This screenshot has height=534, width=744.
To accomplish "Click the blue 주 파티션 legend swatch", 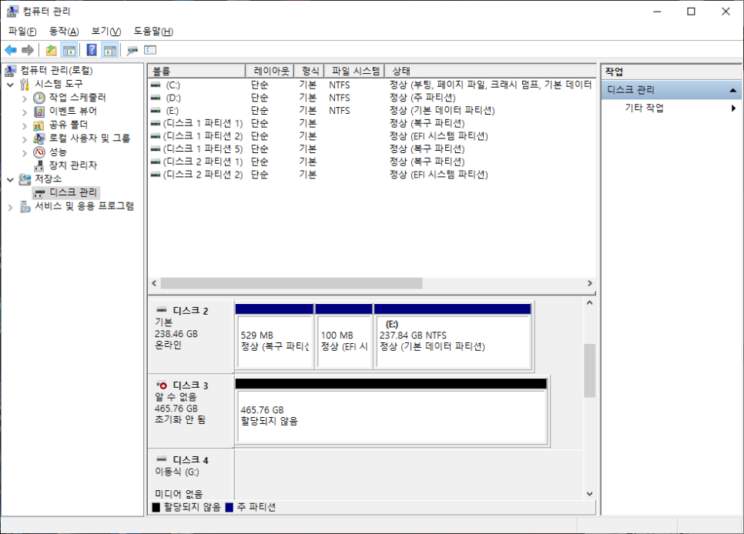I will (x=230, y=507).
